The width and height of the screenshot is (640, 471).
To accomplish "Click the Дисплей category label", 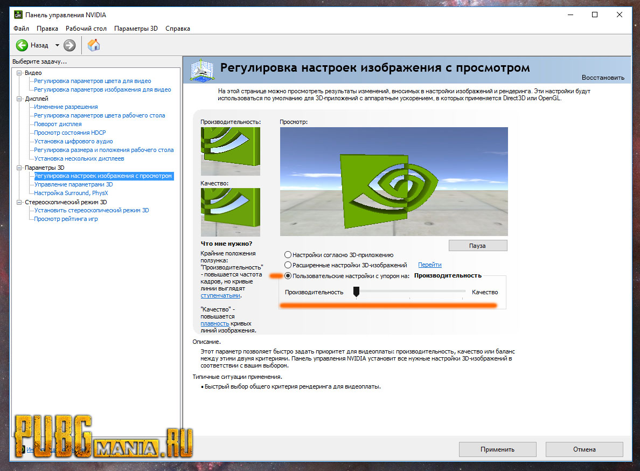I will [36, 99].
